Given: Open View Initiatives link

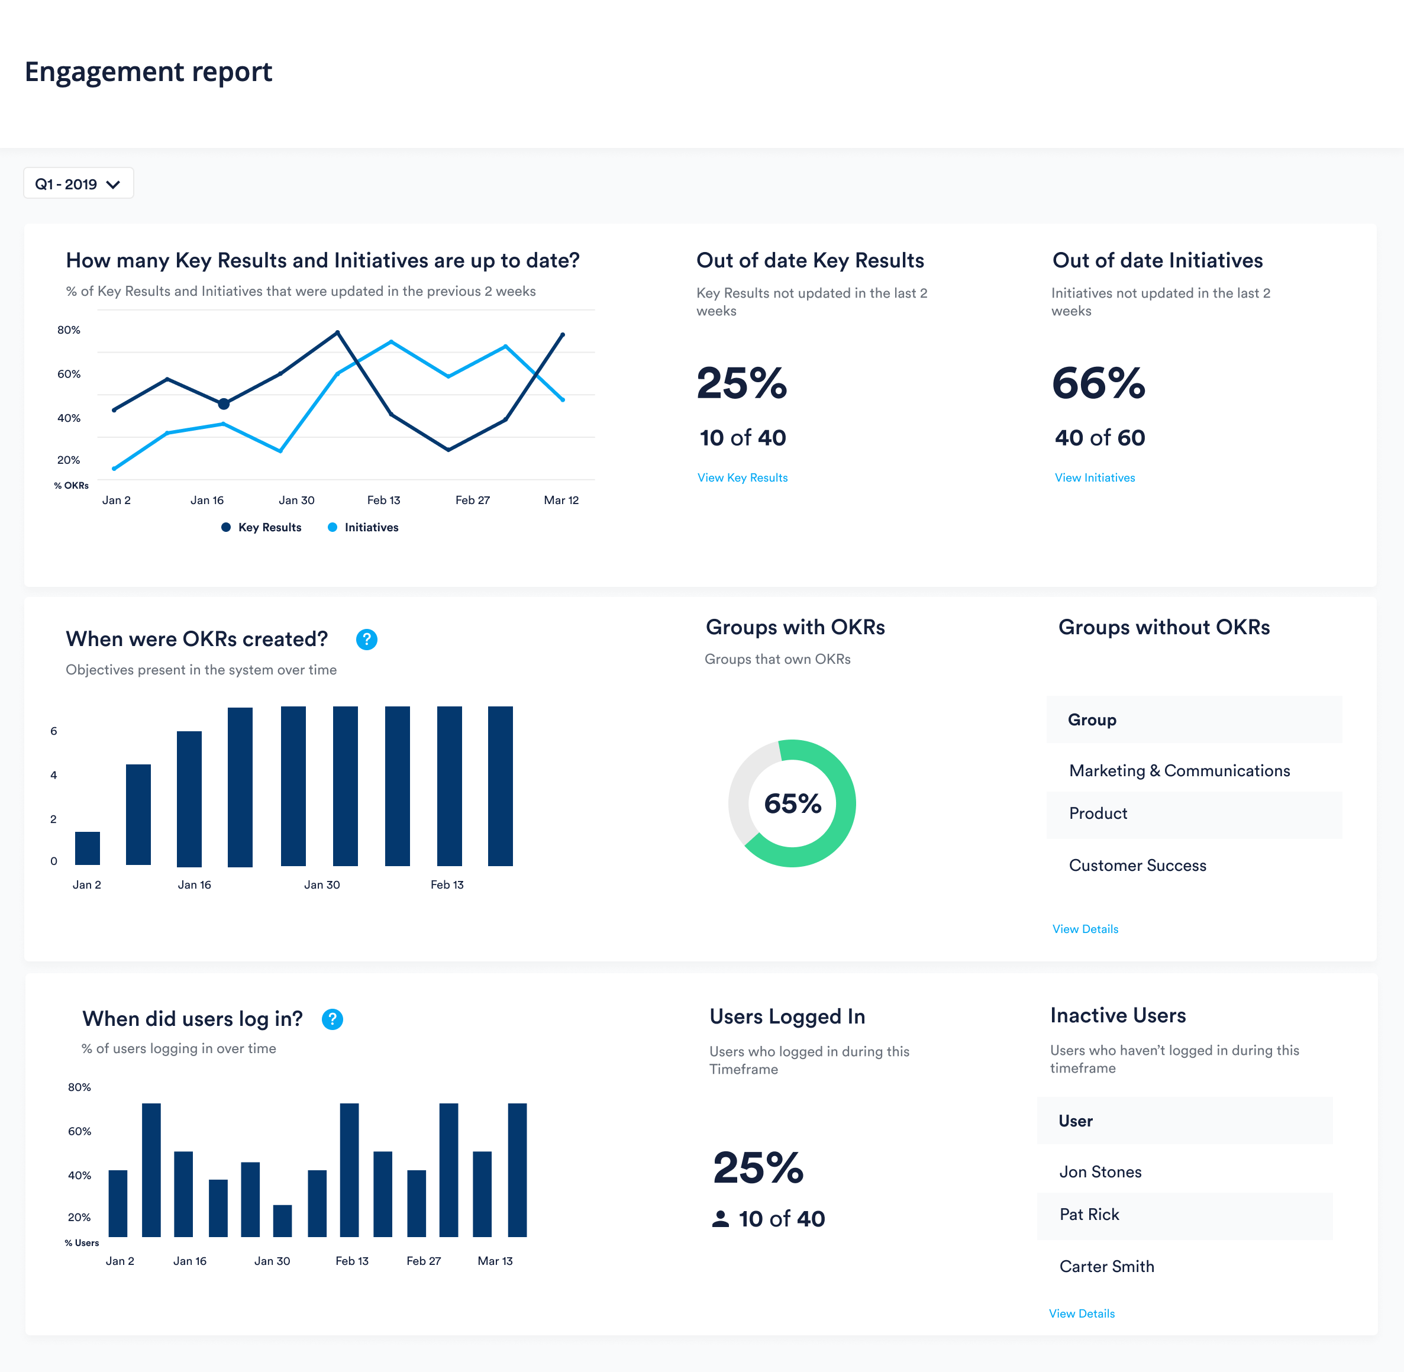Looking at the screenshot, I should pyautogui.click(x=1094, y=478).
